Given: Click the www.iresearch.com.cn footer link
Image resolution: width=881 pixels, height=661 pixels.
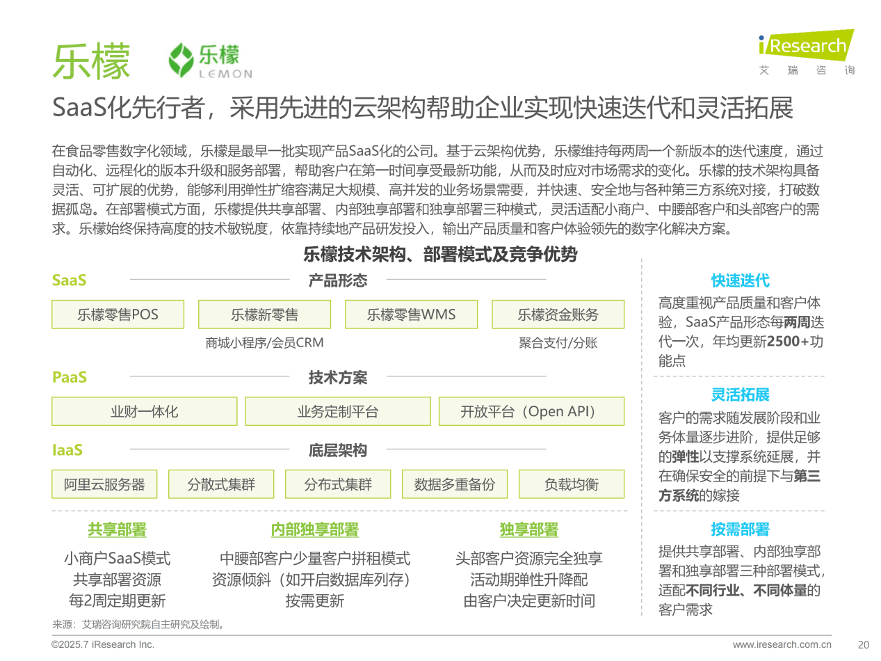Looking at the screenshot, I should pos(782,644).
